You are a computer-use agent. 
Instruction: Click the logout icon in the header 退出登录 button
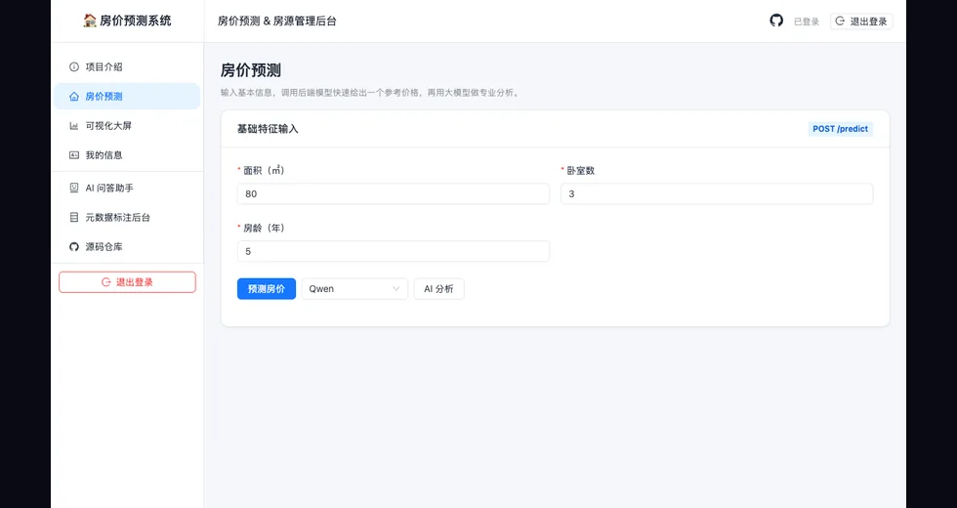(x=840, y=21)
